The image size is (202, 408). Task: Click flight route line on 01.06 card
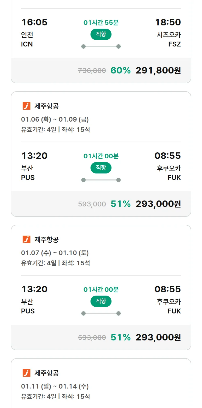(101, 180)
